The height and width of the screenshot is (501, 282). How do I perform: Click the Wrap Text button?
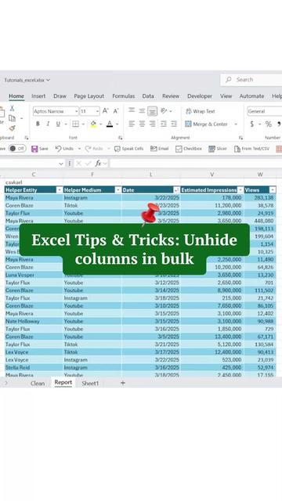pyautogui.click(x=201, y=111)
